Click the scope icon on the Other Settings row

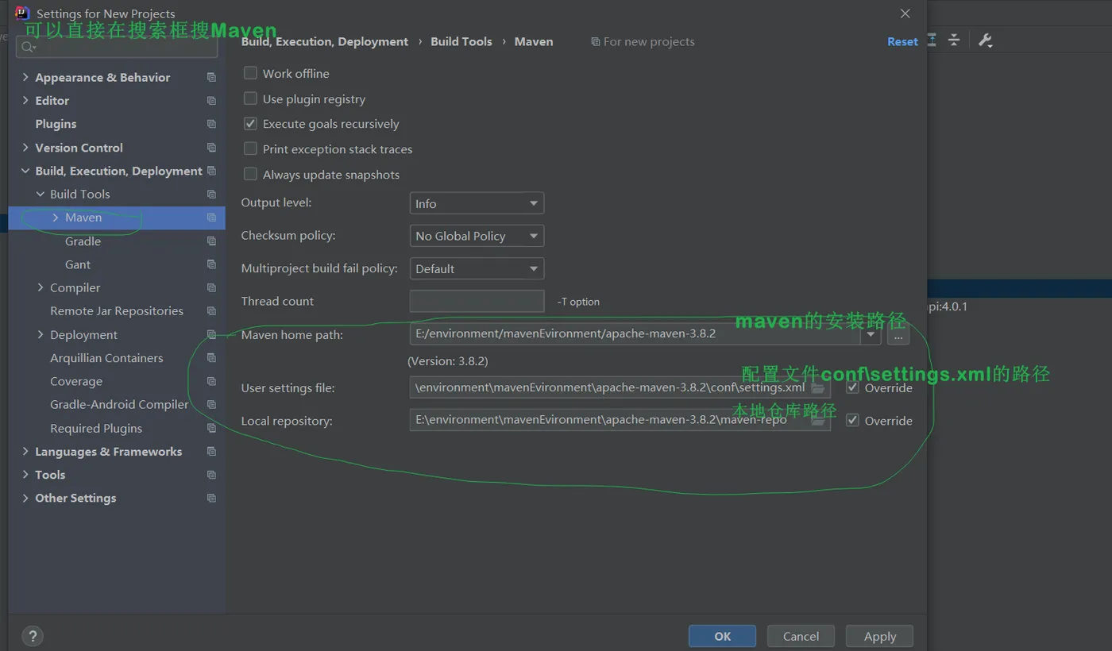[211, 499]
